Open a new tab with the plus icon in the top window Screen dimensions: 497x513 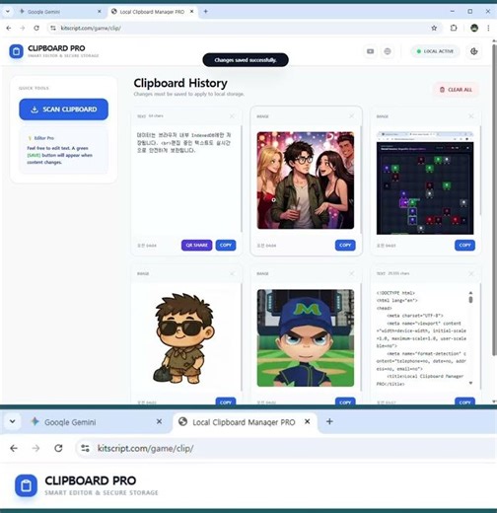click(x=206, y=12)
